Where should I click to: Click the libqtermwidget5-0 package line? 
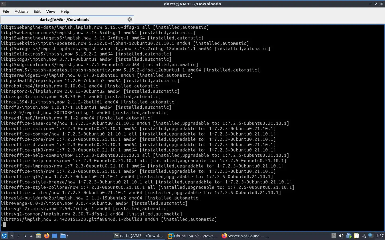(x=97, y=75)
